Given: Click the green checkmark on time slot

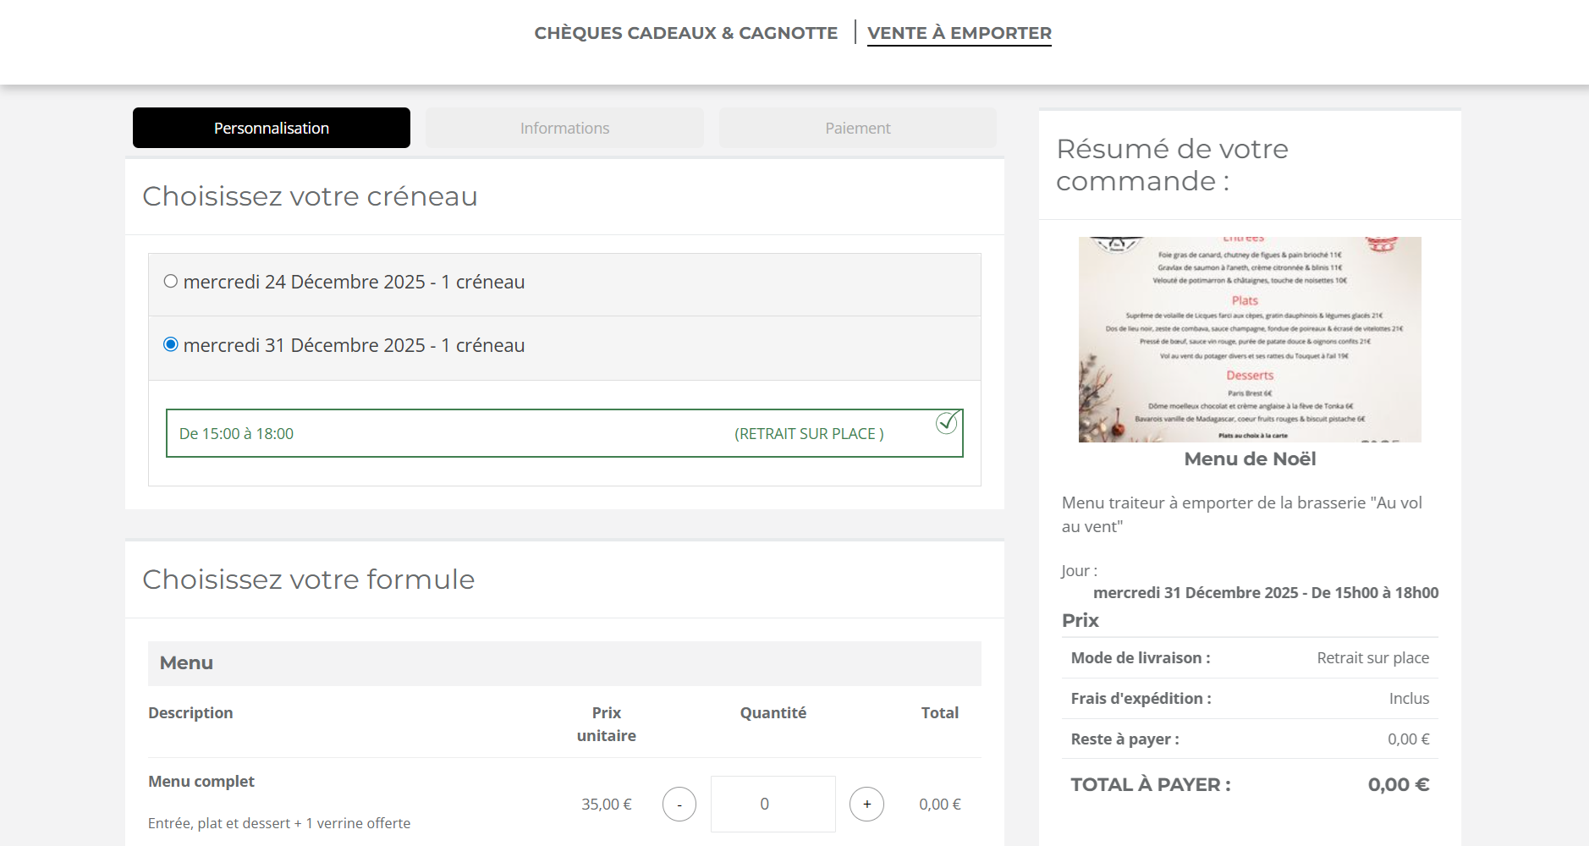Looking at the screenshot, I should pos(947,422).
